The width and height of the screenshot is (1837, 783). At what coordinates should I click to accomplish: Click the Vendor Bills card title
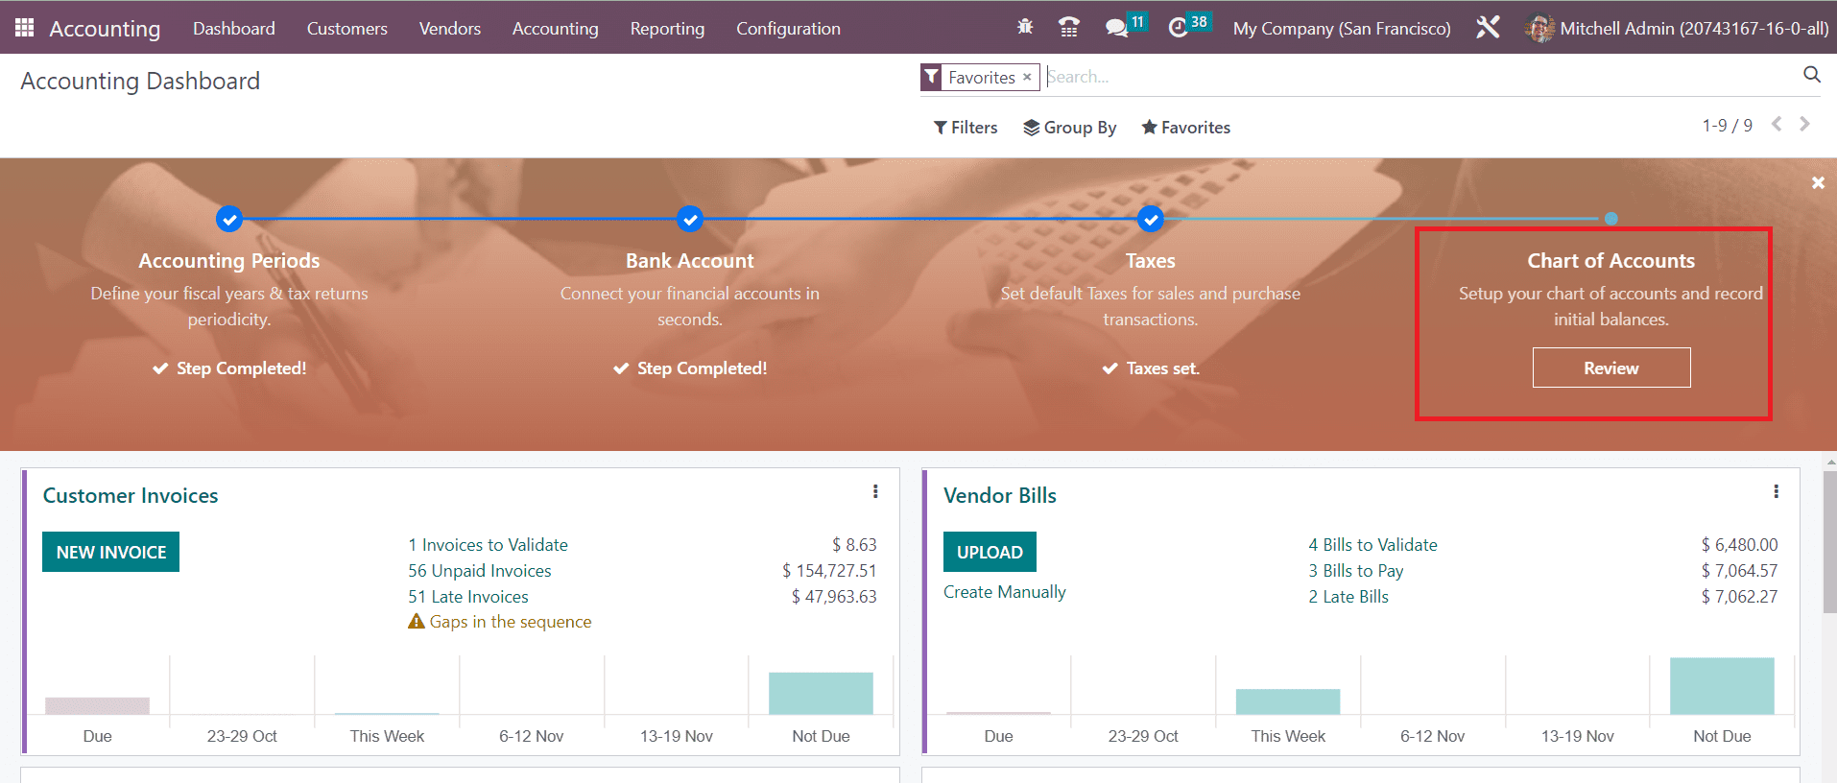pyautogui.click(x=1000, y=495)
